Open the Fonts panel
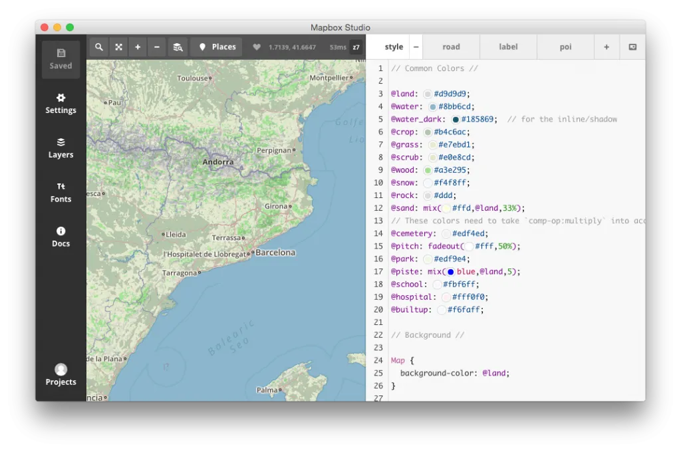Viewport: 681px width, 452px height. click(61, 192)
